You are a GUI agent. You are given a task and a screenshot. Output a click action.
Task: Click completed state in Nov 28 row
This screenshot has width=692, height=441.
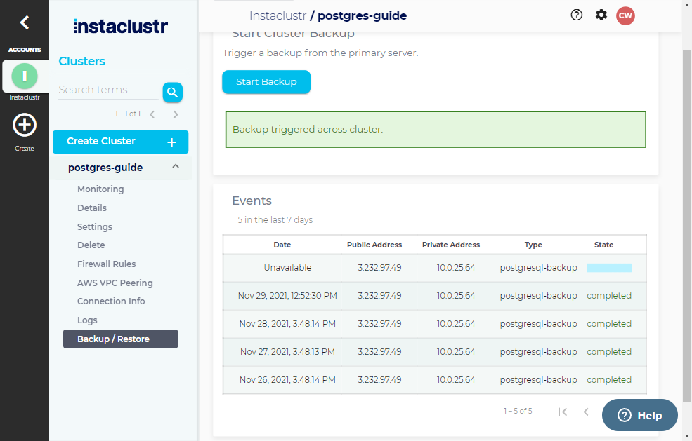(609, 324)
